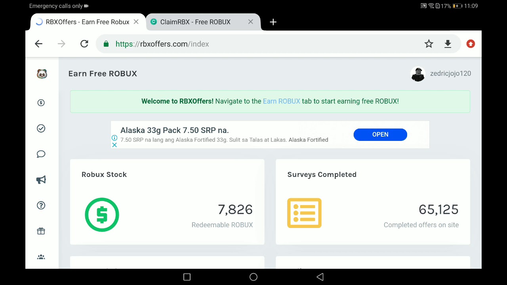Reload the page with refresh button
The width and height of the screenshot is (507, 285).
[84, 44]
